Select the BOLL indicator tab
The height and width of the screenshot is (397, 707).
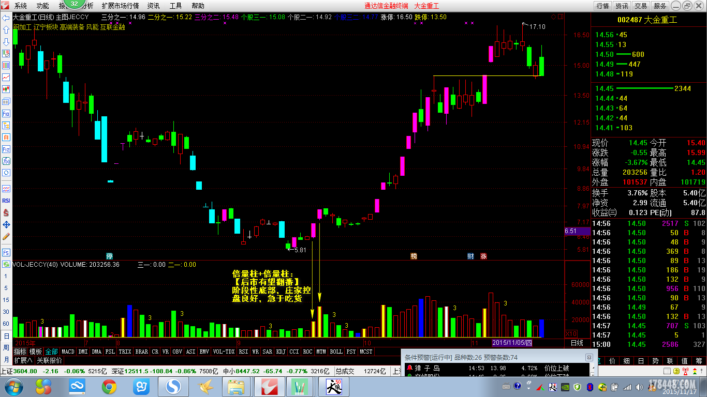[336, 352]
